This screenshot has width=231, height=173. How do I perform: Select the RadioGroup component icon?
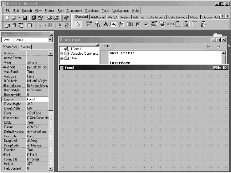coord(186,24)
